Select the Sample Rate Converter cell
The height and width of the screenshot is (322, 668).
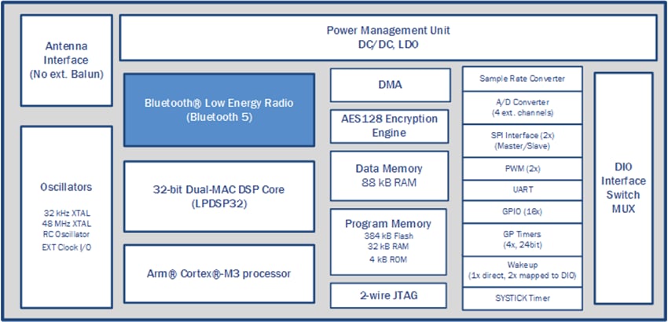522,79
